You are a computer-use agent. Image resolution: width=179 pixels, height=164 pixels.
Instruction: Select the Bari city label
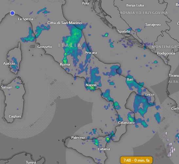(130, 79)
